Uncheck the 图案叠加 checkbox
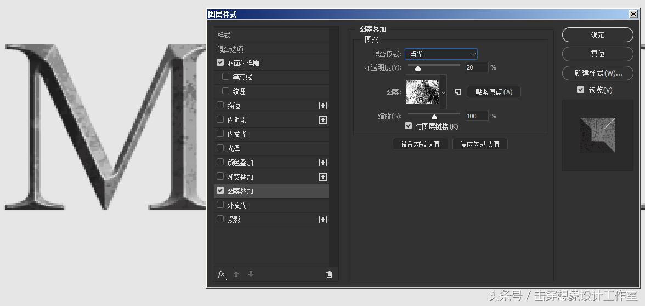Screen dimensions: 645x306 tap(220, 190)
